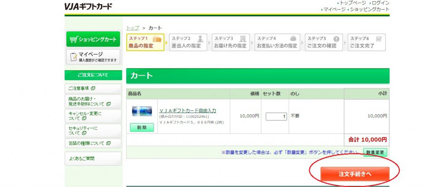Viewport: 431px width, 187px height.
Task: Open the トップページ link
Action: tap(353, 3)
